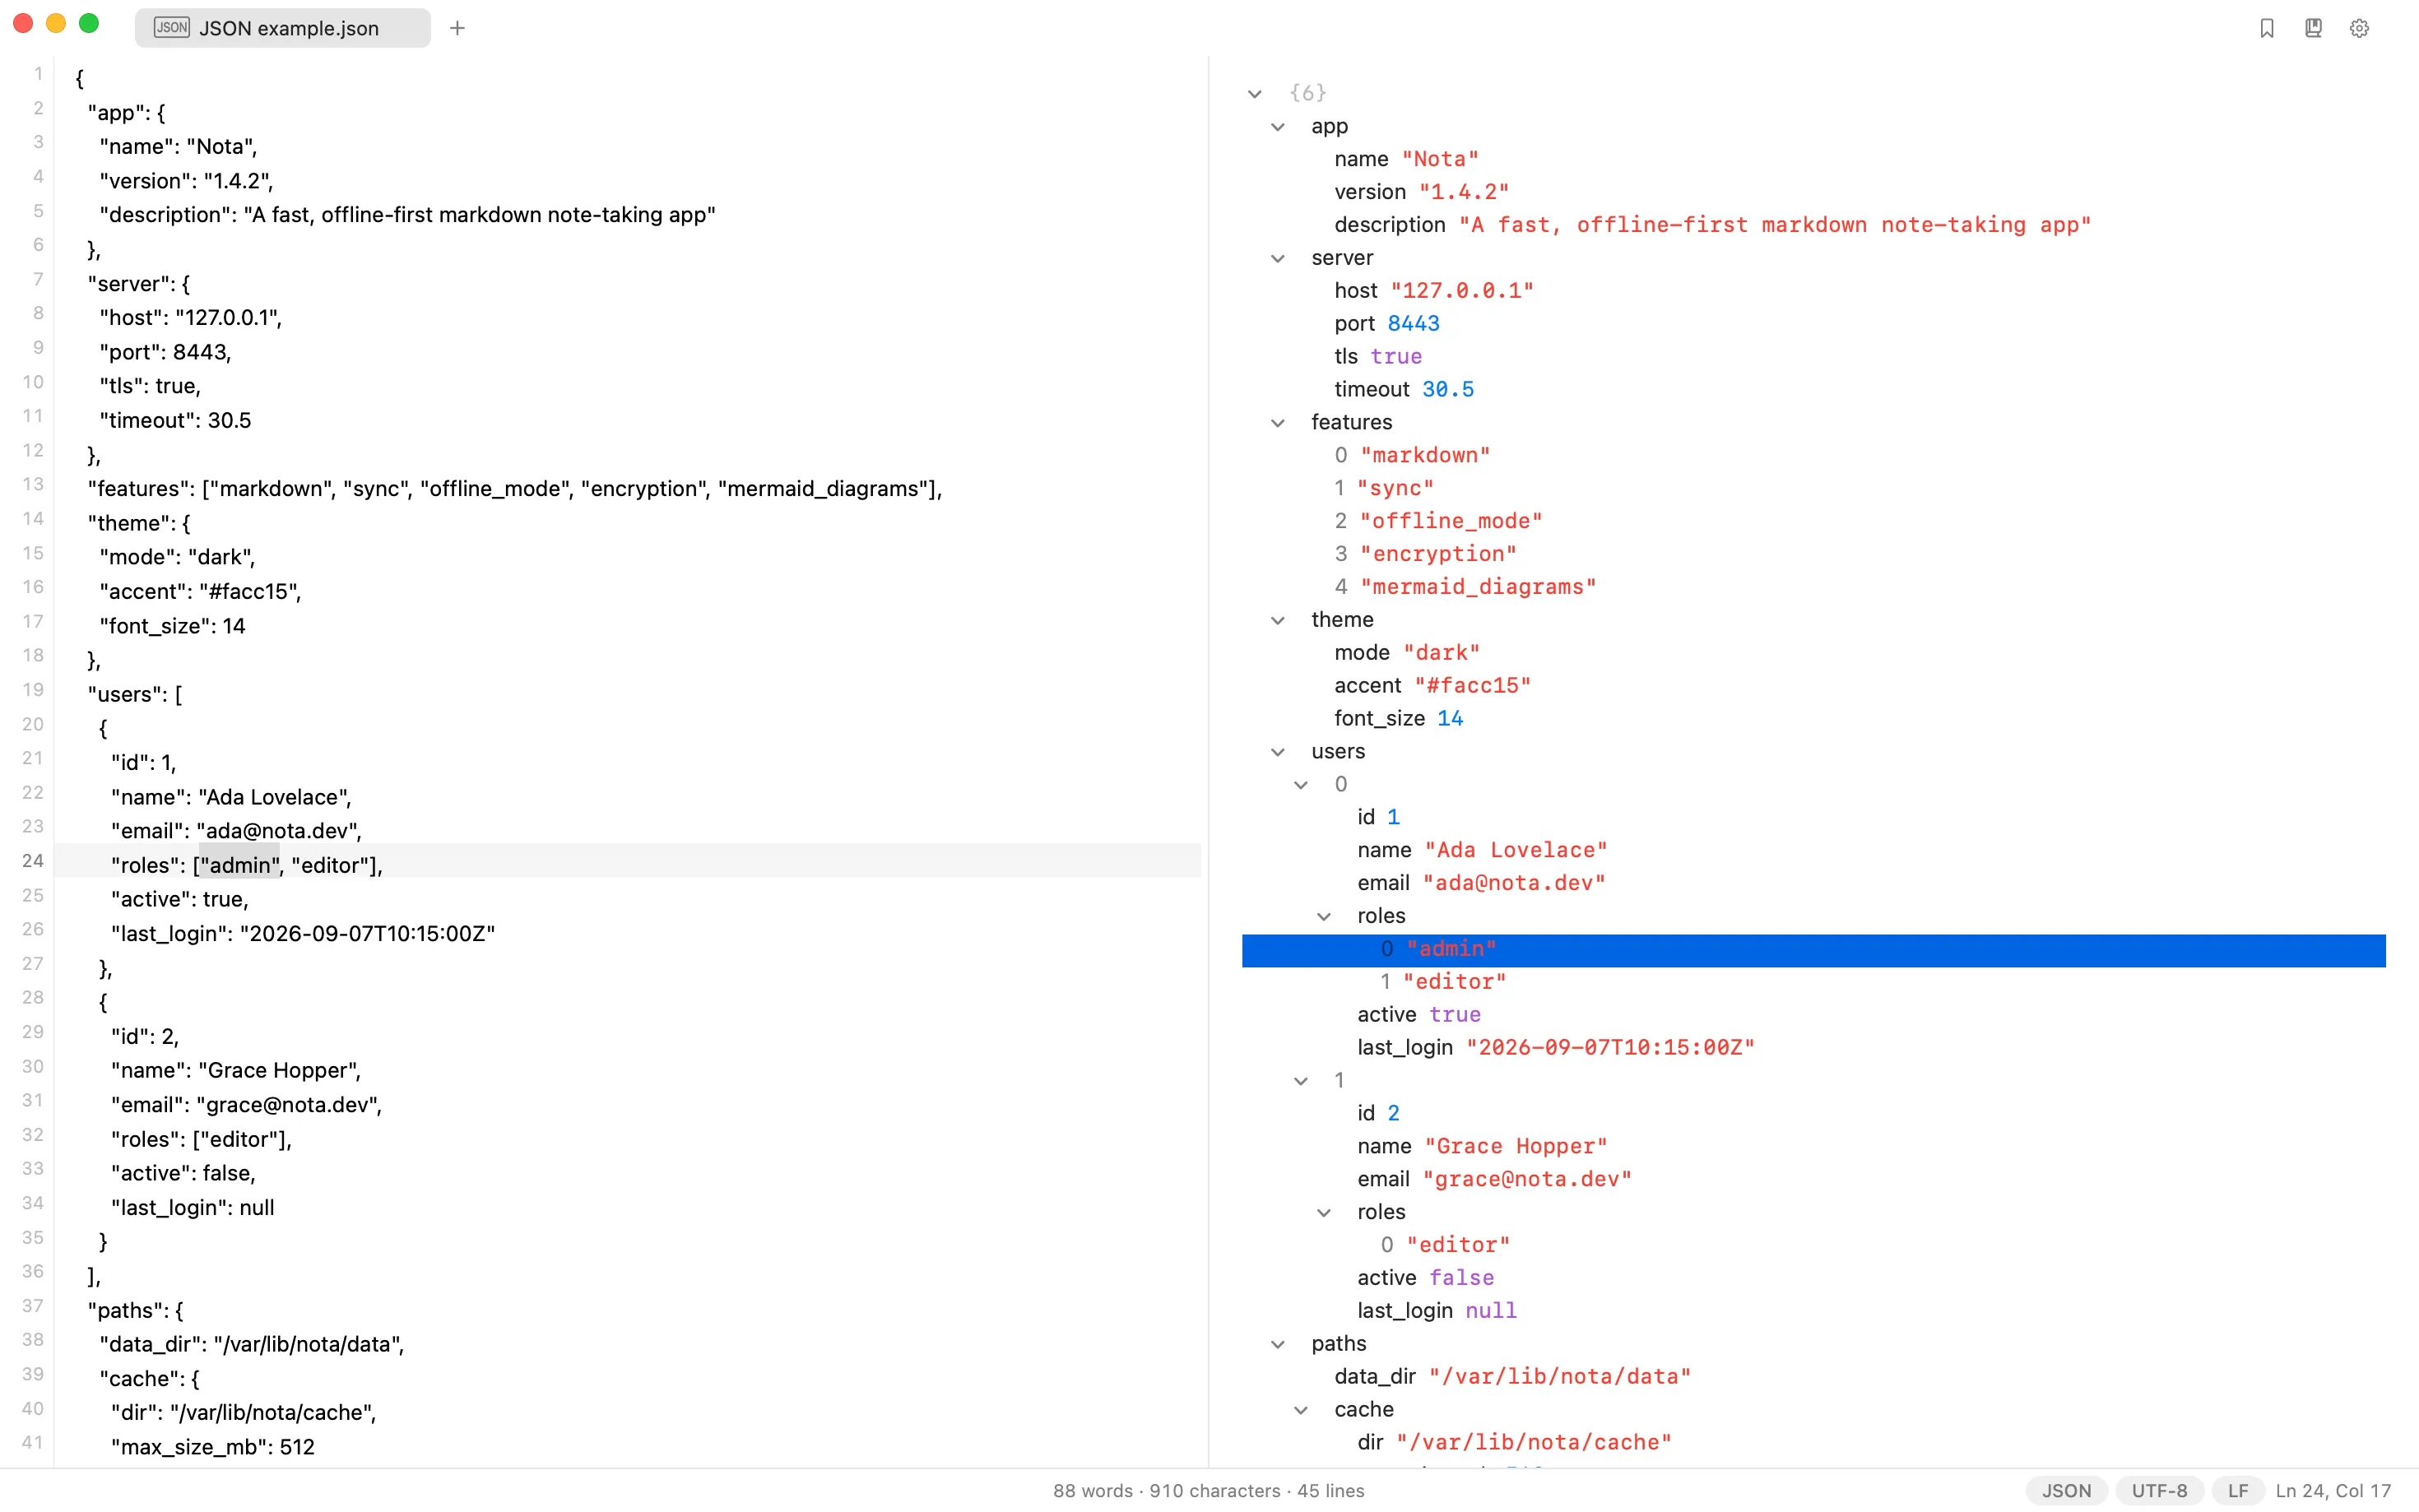Open the bookmarks library icon
Image resolution: width=2419 pixels, height=1512 pixels.
click(x=2312, y=28)
